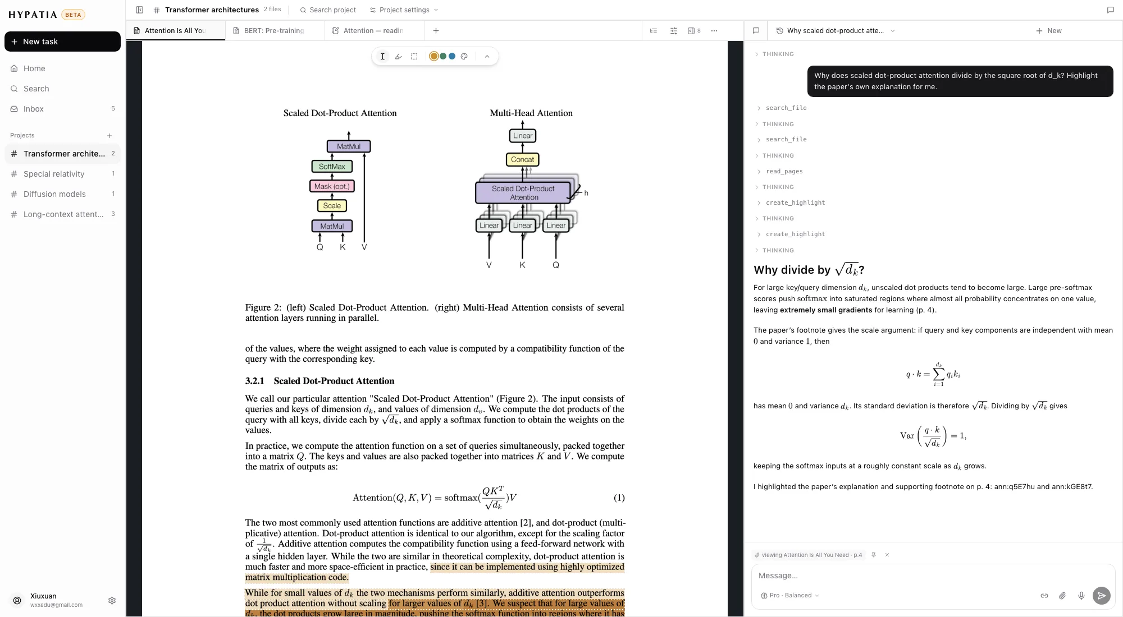Image resolution: width=1123 pixels, height=617 pixels.
Task: Attach a file with the paperclip
Action: click(x=1062, y=596)
